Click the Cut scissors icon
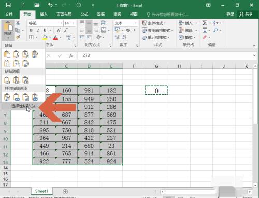 coord(18,23)
